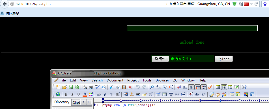Paste using the clipboard icon
The height and width of the screenshot is (109, 269).
tap(124, 87)
